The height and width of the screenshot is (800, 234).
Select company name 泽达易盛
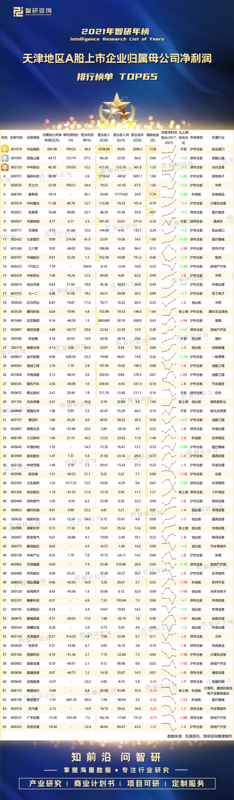(33, 582)
